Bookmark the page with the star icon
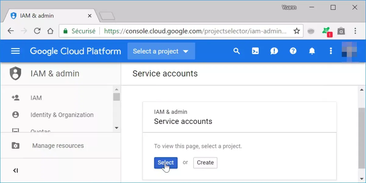The height and width of the screenshot is (183, 366). [296, 31]
